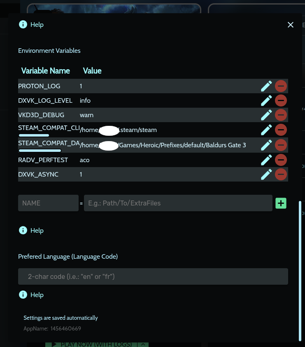The width and height of the screenshot is (305, 347).
Task: Remove the VKD3D_DEBUG variable
Action: click(x=281, y=115)
